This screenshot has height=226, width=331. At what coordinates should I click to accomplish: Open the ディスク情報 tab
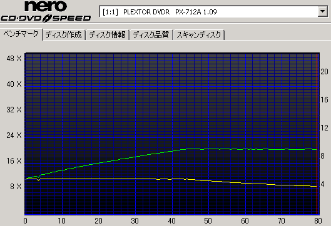click(x=108, y=35)
